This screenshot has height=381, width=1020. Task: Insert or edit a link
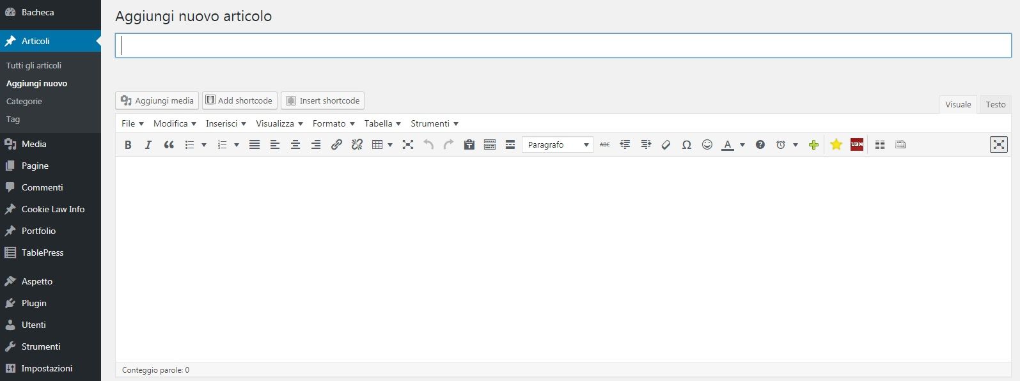336,144
